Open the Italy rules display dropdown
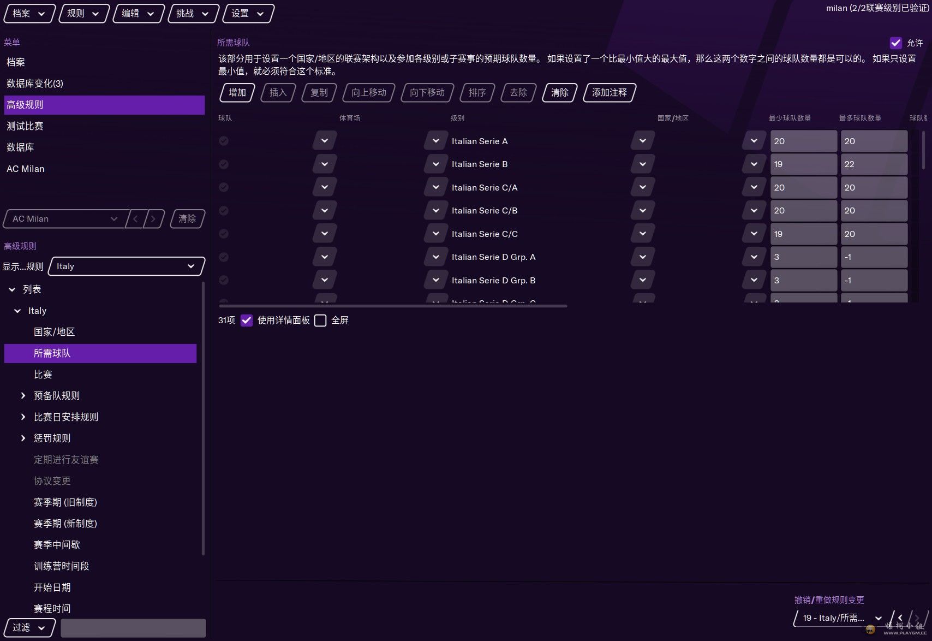 pyautogui.click(x=127, y=266)
